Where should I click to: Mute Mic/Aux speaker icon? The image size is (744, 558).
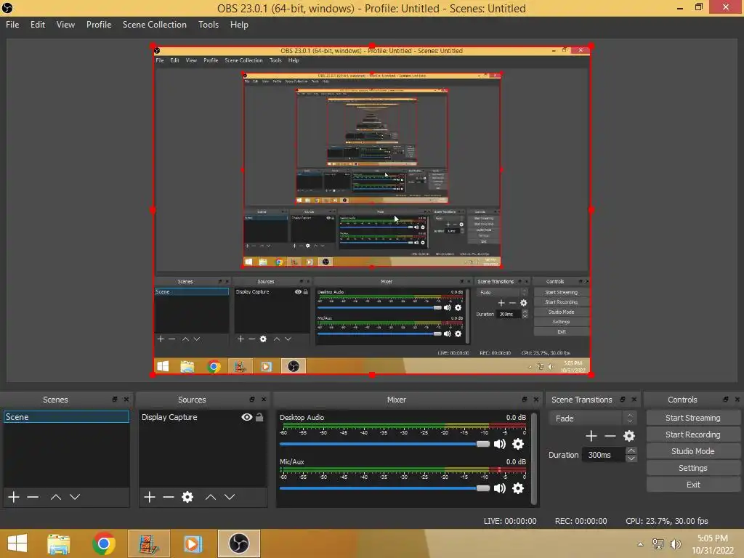click(500, 488)
